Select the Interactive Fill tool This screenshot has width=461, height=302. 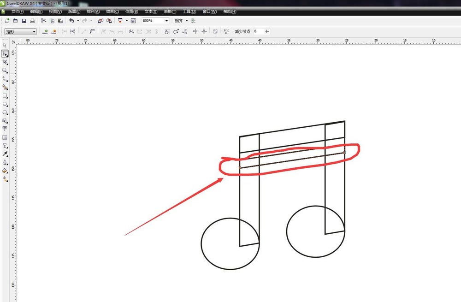(x=5, y=179)
